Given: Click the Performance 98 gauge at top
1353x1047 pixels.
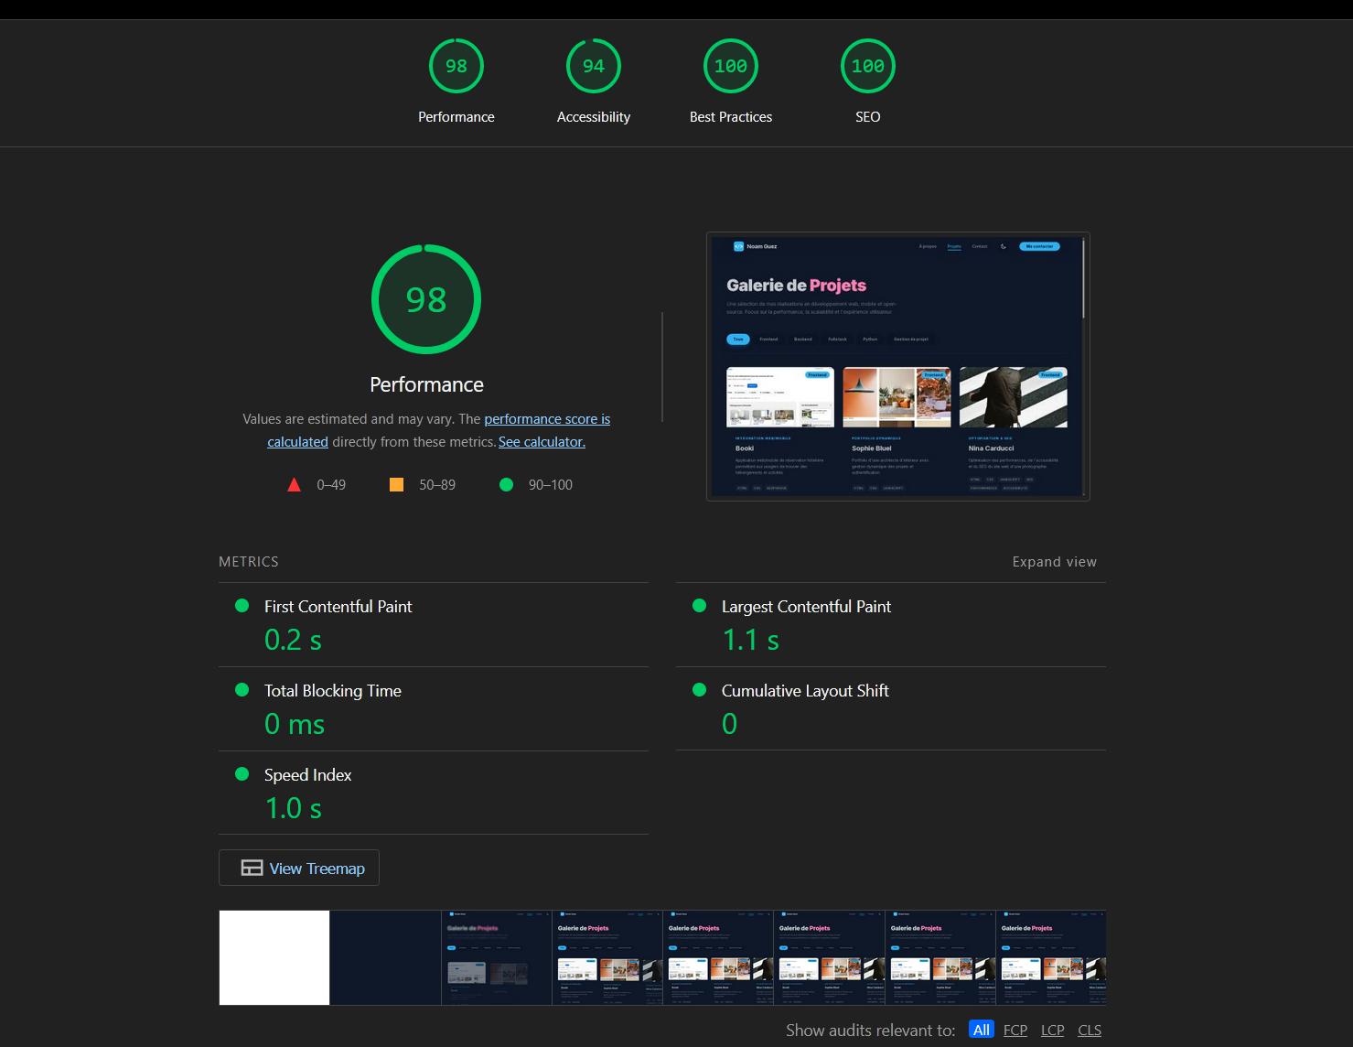Looking at the screenshot, I should pos(456,67).
